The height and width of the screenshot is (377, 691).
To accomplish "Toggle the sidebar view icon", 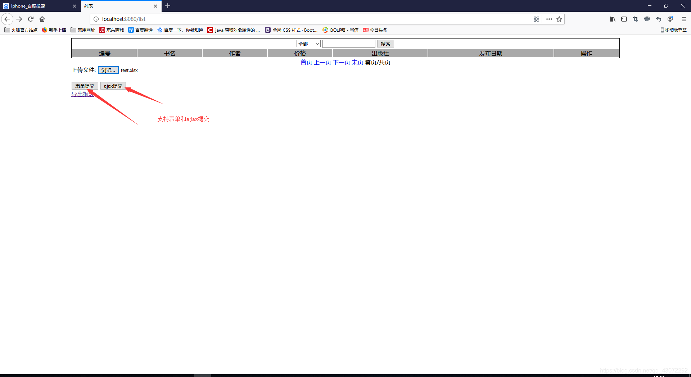I will point(624,19).
